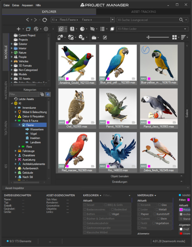Click the forward navigation arrow
This screenshot has height=247, width=192.
(x=35, y=20)
